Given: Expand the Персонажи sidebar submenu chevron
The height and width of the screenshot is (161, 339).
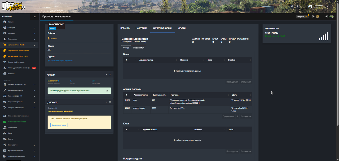Looking at the screenshot, I should coord(34,39).
